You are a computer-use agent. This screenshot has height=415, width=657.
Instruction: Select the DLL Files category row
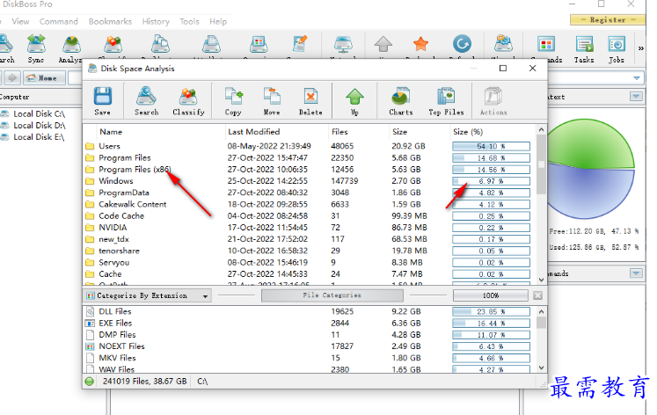(310, 311)
